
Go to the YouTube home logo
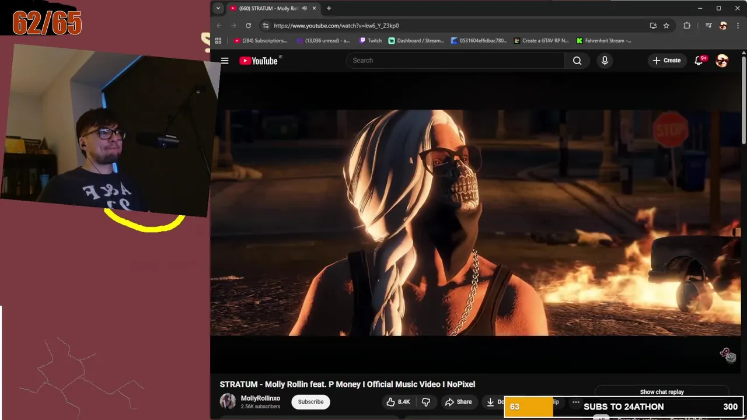(x=260, y=61)
